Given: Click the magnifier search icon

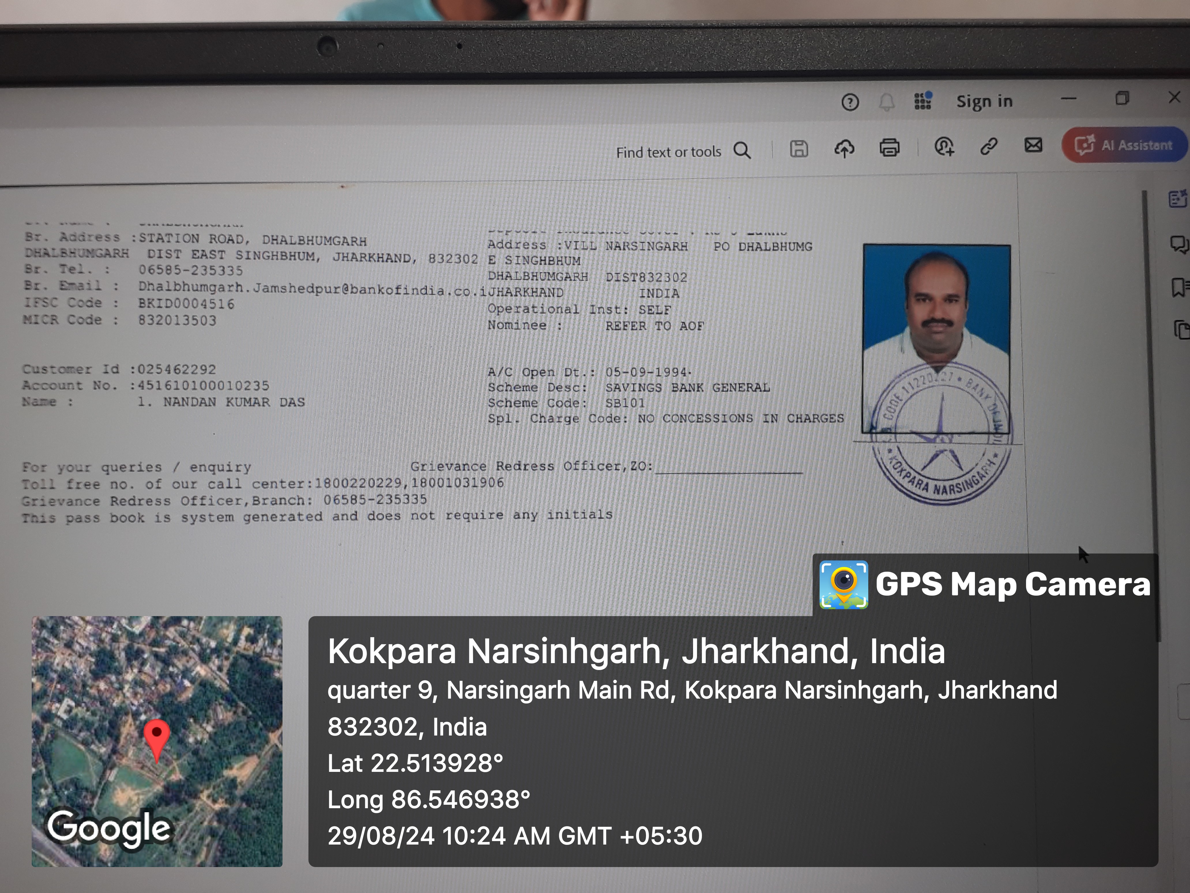Looking at the screenshot, I should (742, 150).
